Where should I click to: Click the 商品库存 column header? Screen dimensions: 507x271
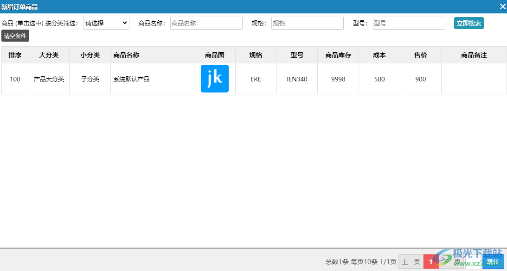point(338,55)
